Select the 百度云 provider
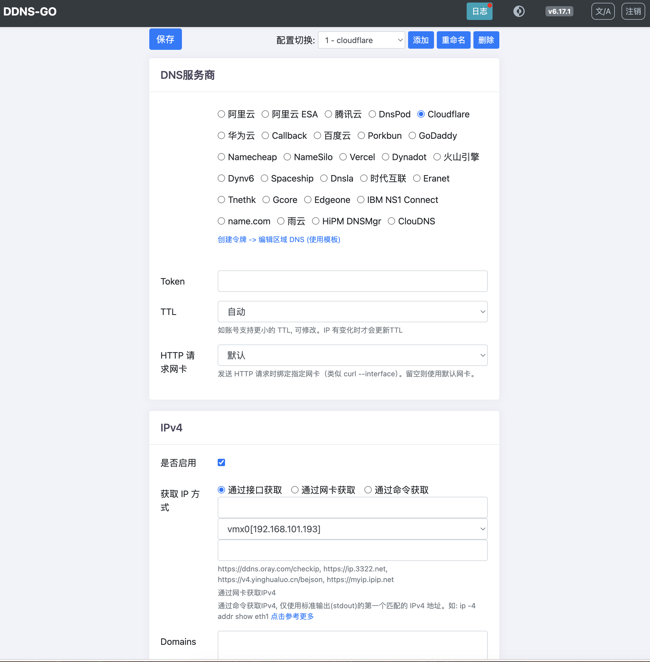650x662 pixels. (x=317, y=135)
